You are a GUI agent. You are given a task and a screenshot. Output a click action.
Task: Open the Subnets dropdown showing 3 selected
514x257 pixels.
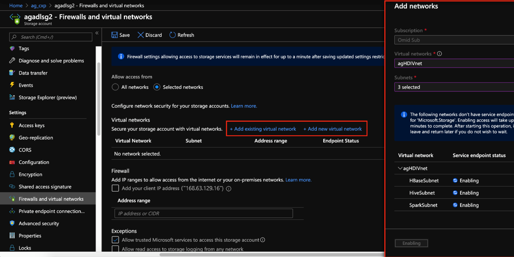tap(454, 87)
